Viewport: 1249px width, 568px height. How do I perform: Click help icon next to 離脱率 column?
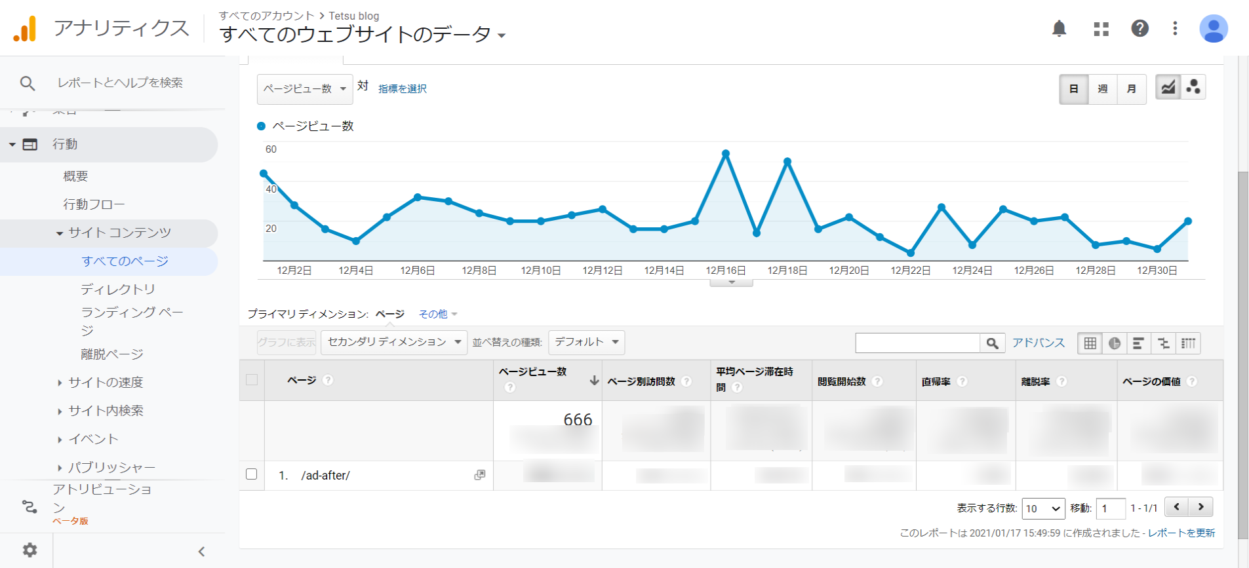coord(1061,381)
